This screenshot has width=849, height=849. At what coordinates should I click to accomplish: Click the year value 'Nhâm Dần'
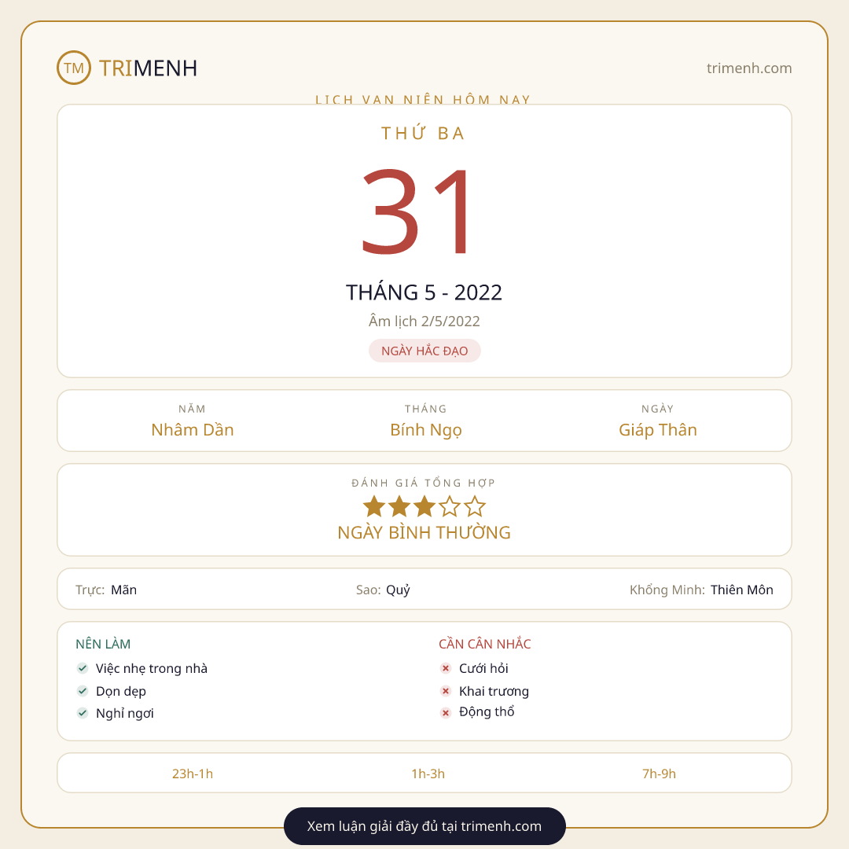click(193, 430)
